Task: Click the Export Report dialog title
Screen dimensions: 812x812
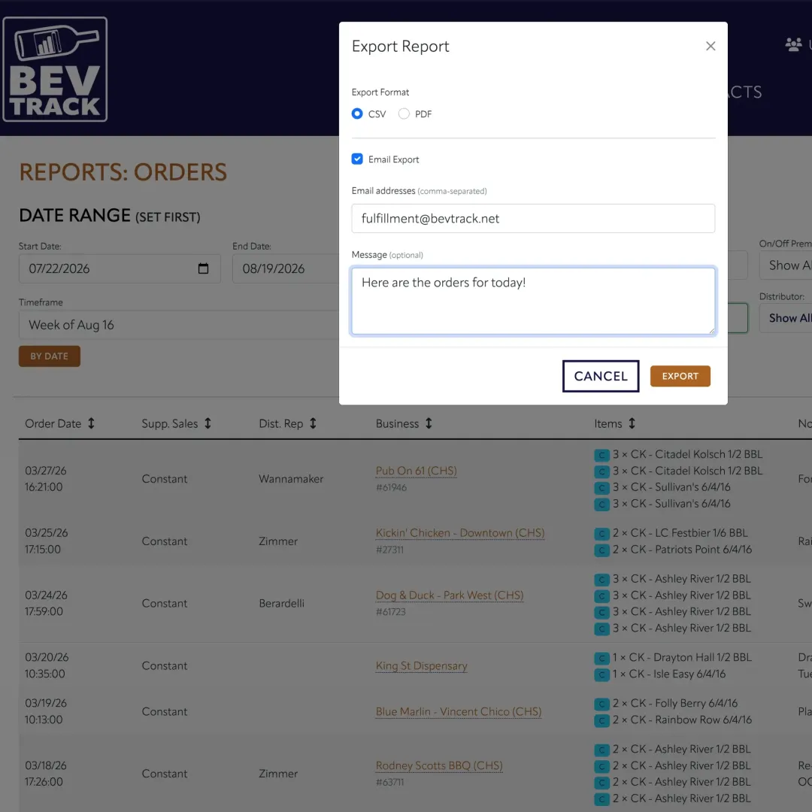Action: (400, 46)
